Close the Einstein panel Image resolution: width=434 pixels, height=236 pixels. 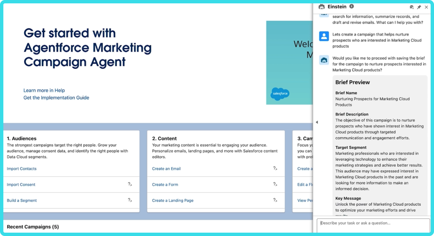pos(426,7)
